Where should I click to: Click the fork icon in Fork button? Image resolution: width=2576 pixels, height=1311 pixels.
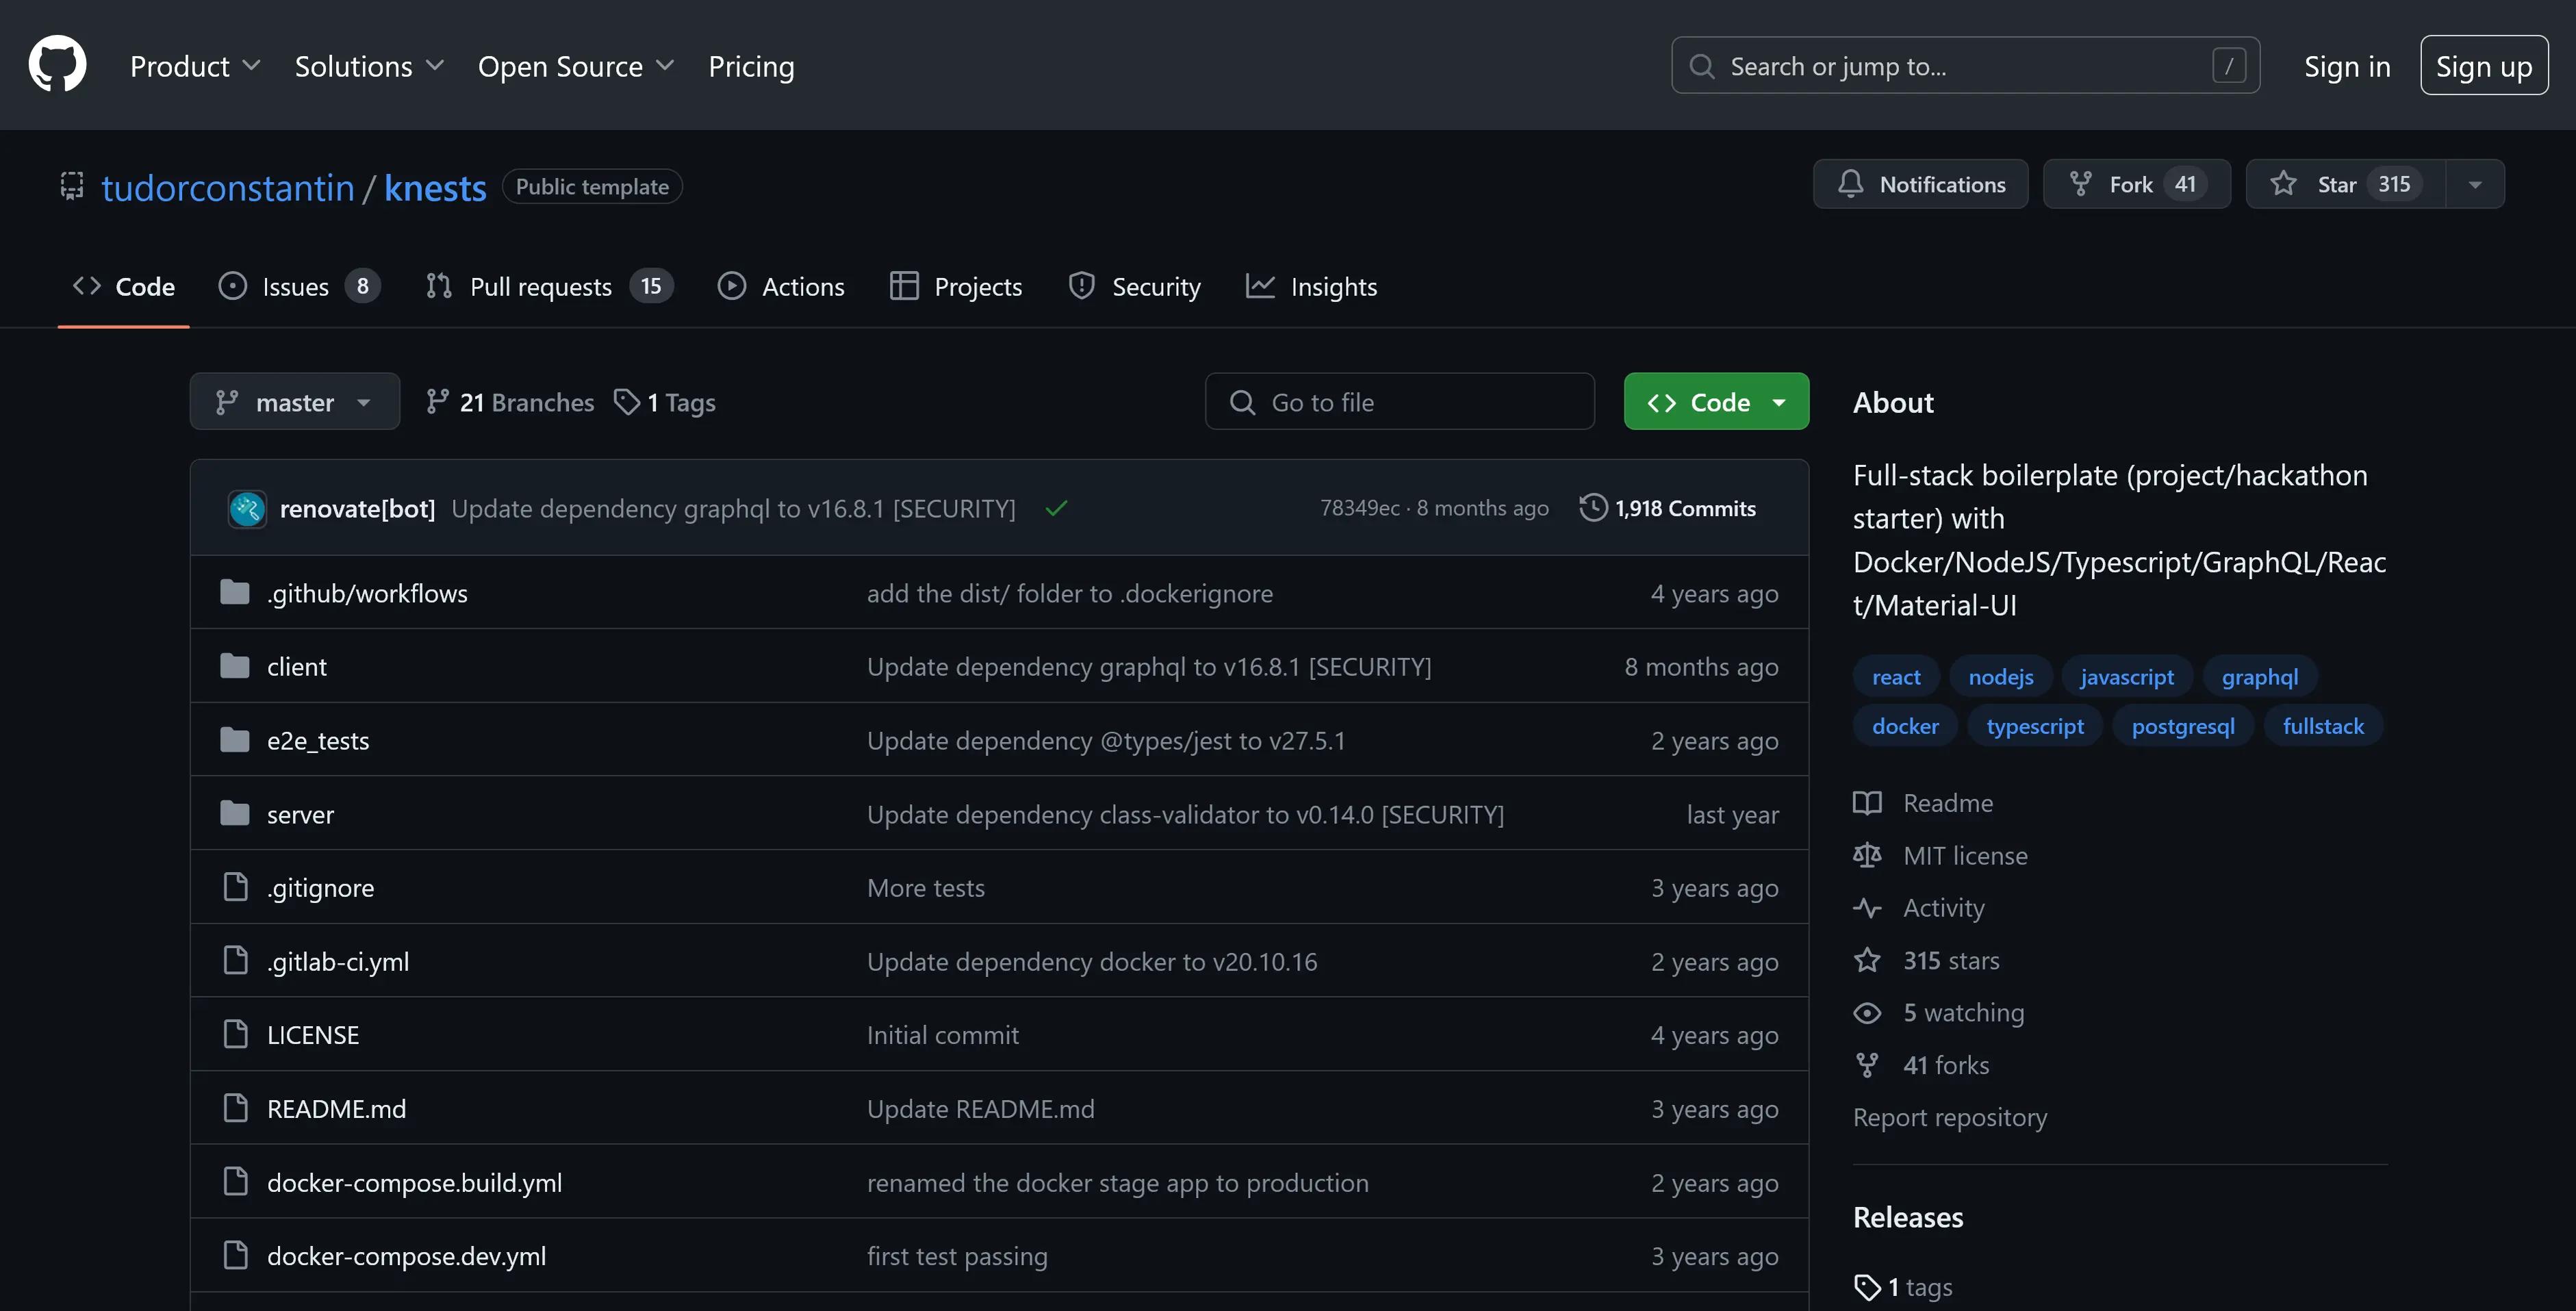pyautogui.click(x=2081, y=184)
